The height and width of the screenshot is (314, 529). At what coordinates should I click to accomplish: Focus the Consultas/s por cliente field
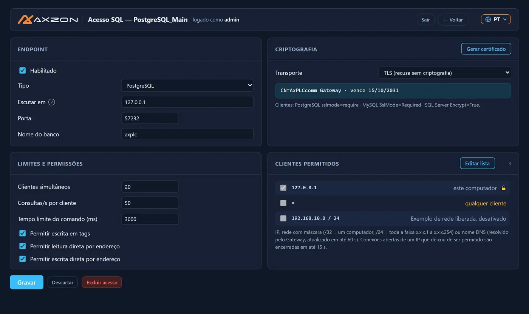pos(150,203)
